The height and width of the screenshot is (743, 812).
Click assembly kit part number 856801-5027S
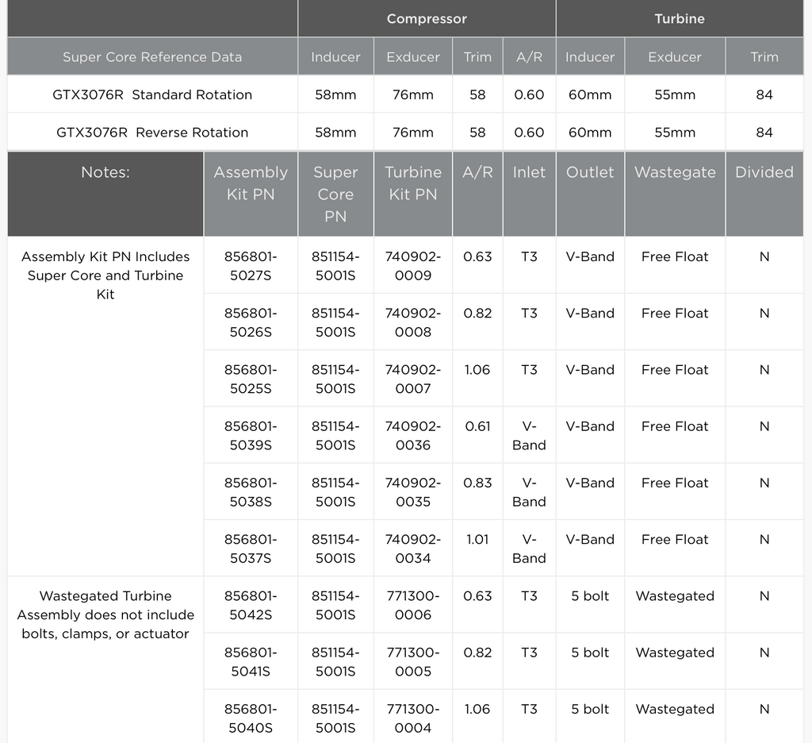(251, 266)
